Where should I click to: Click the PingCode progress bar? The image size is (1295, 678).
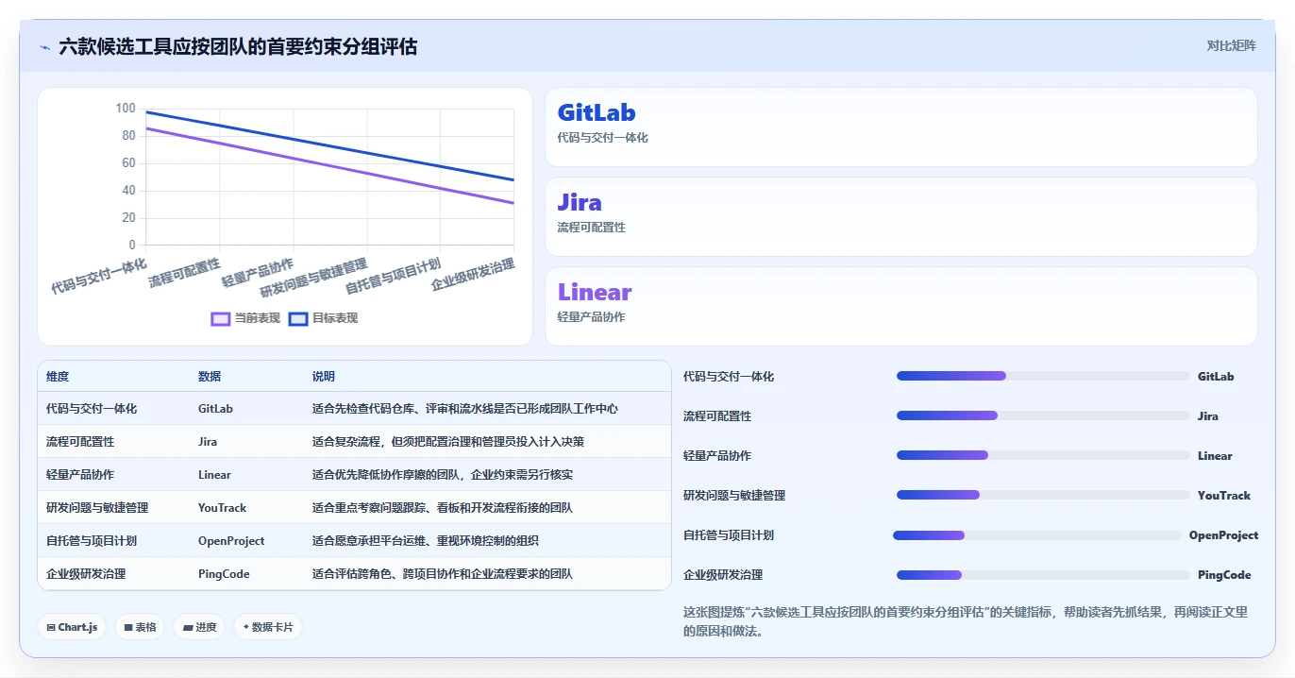click(1043, 574)
